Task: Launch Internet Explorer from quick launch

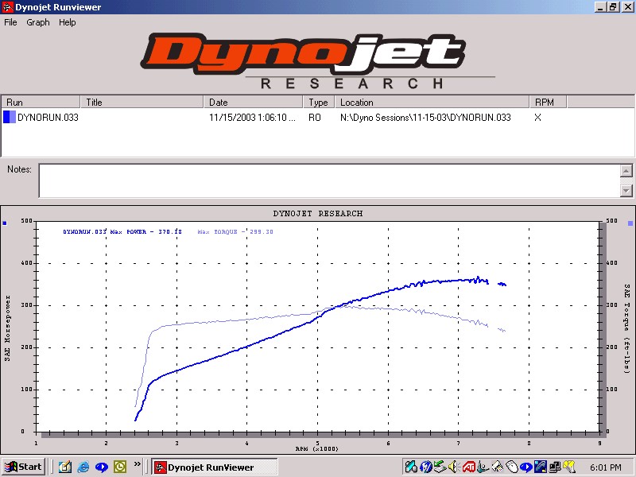Action: pos(83,467)
